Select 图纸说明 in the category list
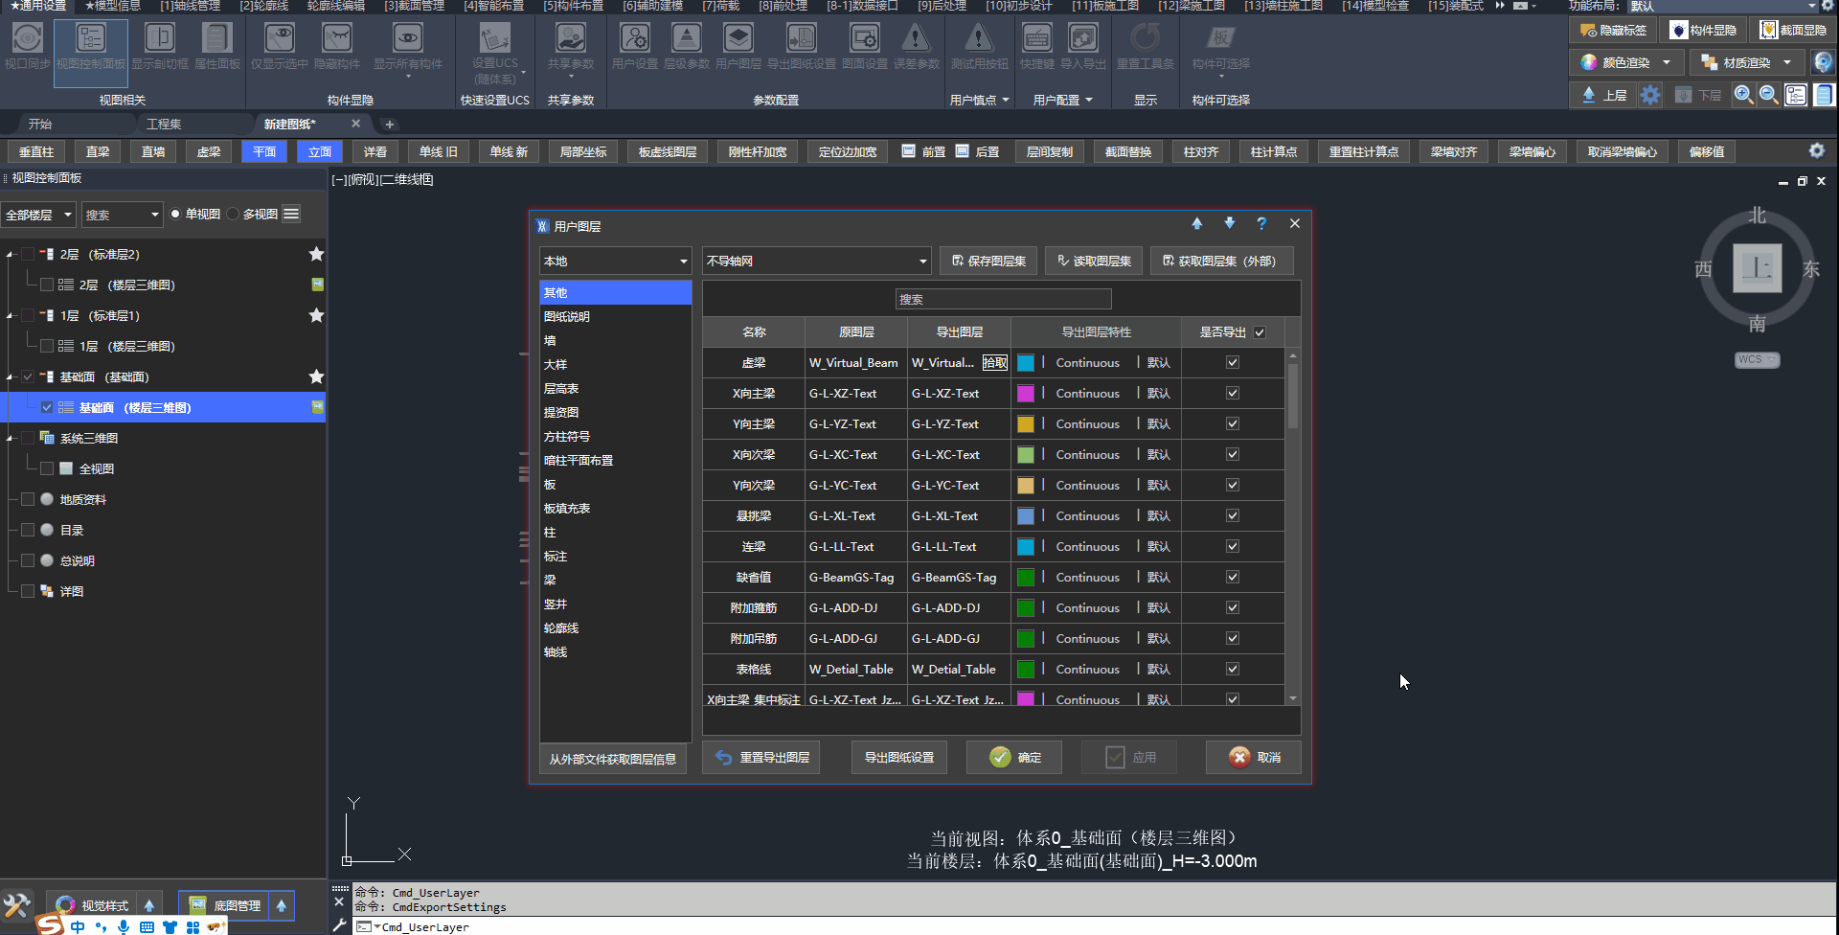 567,317
